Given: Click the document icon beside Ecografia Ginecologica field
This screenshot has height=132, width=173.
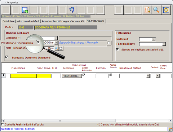Looking at the screenshot, I should pos(109,43).
